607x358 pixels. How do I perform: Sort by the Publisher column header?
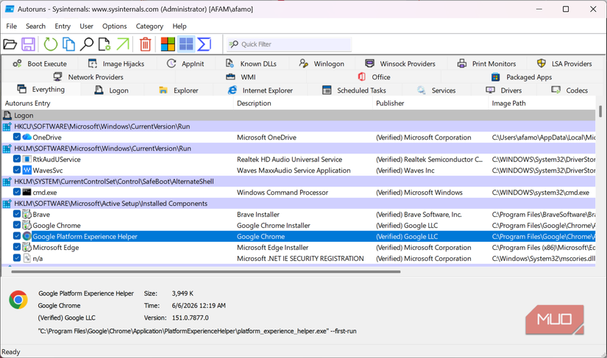(x=430, y=103)
